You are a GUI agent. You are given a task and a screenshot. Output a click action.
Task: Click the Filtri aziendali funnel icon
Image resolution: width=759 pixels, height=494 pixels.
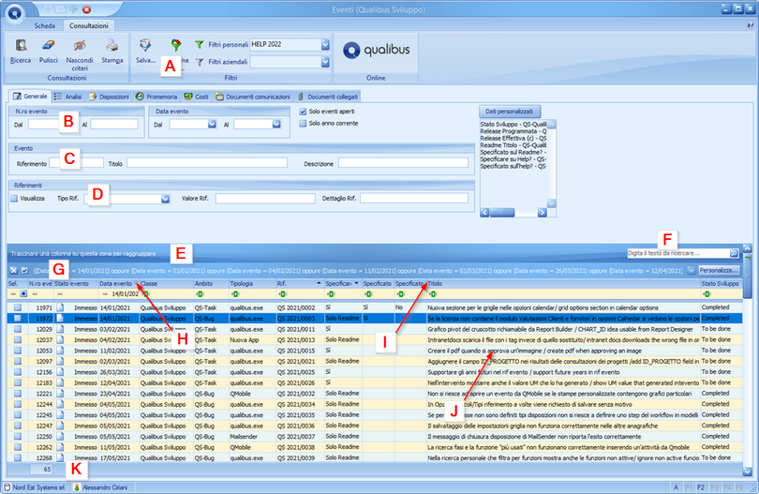[199, 62]
